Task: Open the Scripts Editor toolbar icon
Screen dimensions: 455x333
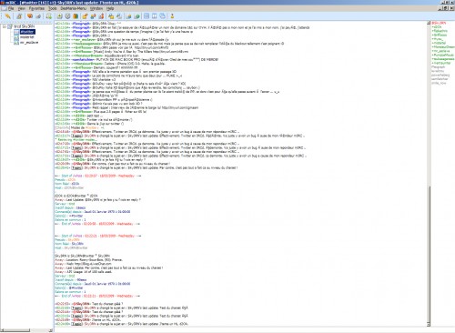Action: point(49,16)
